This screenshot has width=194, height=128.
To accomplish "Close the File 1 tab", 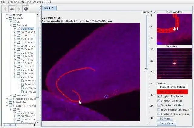I will 53,8.
